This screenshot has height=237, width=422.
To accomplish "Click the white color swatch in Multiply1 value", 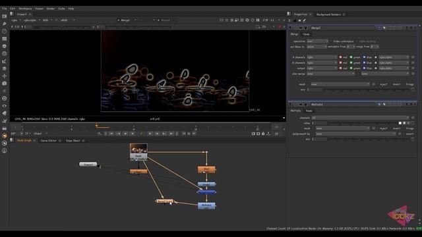I will [x=400, y=123].
